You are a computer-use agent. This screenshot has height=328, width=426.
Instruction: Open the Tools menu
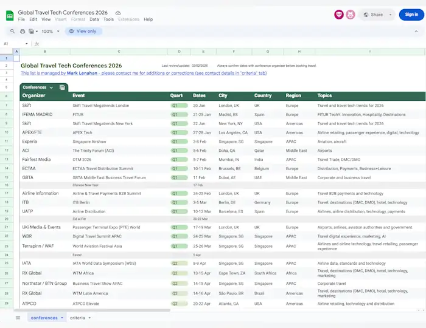pyautogui.click(x=108, y=19)
